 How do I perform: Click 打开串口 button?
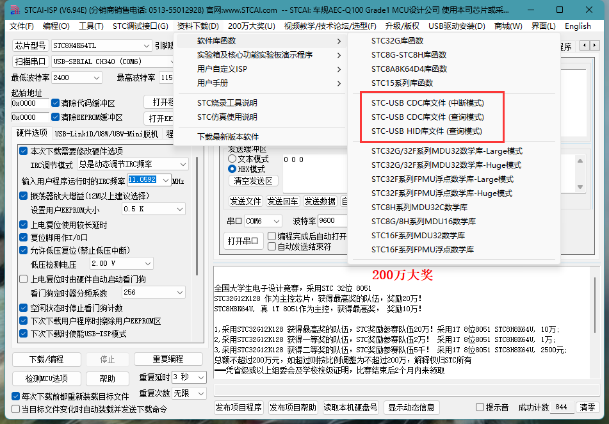tap(243, 241)
